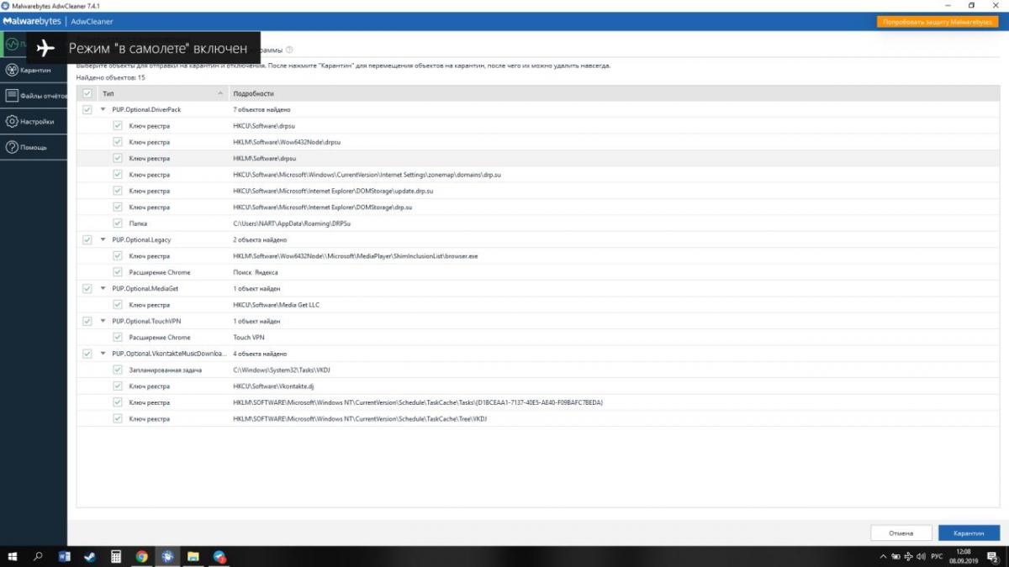Uncheck the browser.exe ShimInclusionList registry checkbox
The image size is (1009, 567).
click(x=118, y=255)
